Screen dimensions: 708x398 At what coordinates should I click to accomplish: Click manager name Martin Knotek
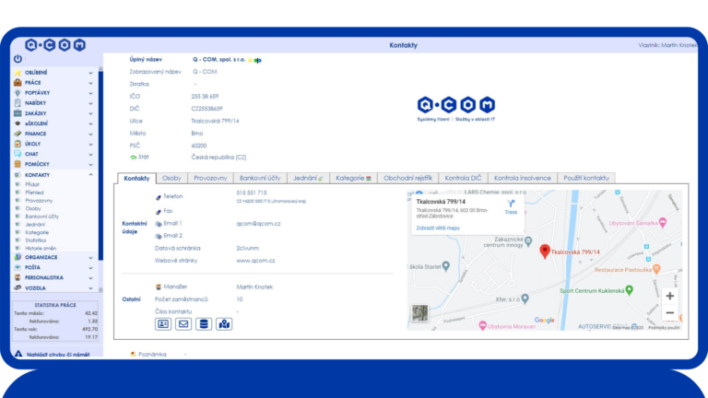click(254, 287)
